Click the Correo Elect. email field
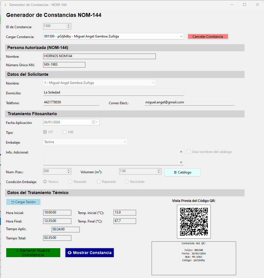Viewport: 264px width, 278px height. (x=190, y=103)
